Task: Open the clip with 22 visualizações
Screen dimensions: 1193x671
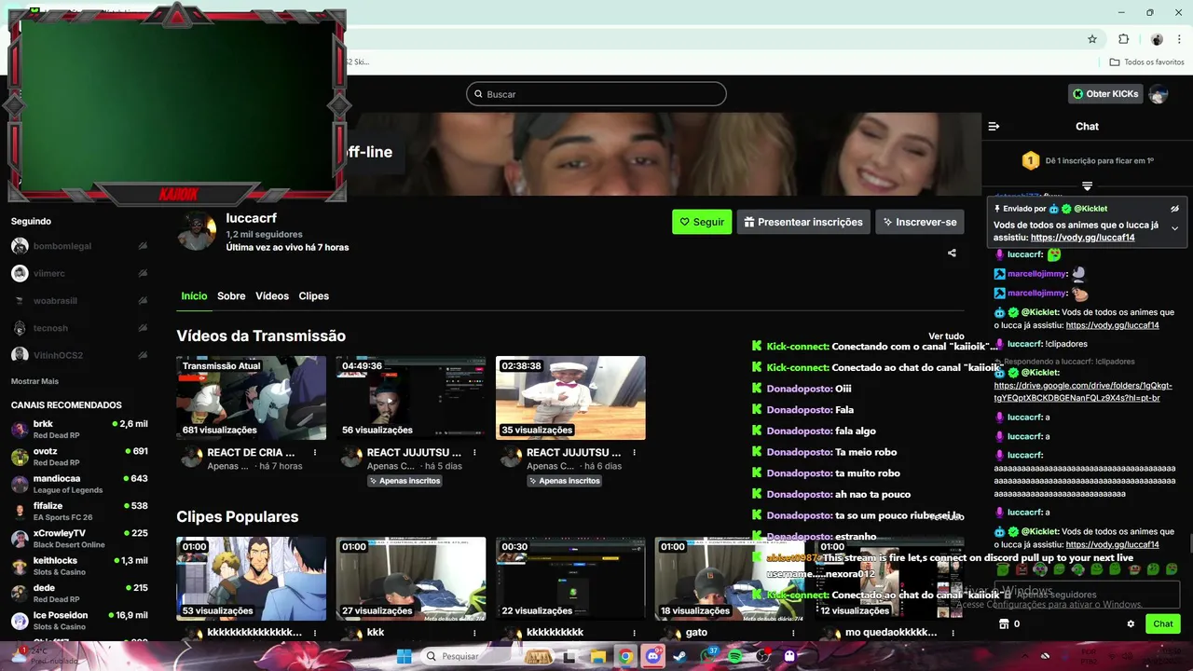Action: tap(570, 579)
